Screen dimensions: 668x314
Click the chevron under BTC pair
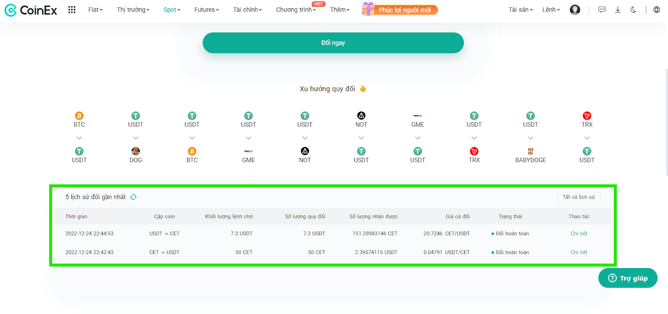pyautogui.click(x=79, y=138)
